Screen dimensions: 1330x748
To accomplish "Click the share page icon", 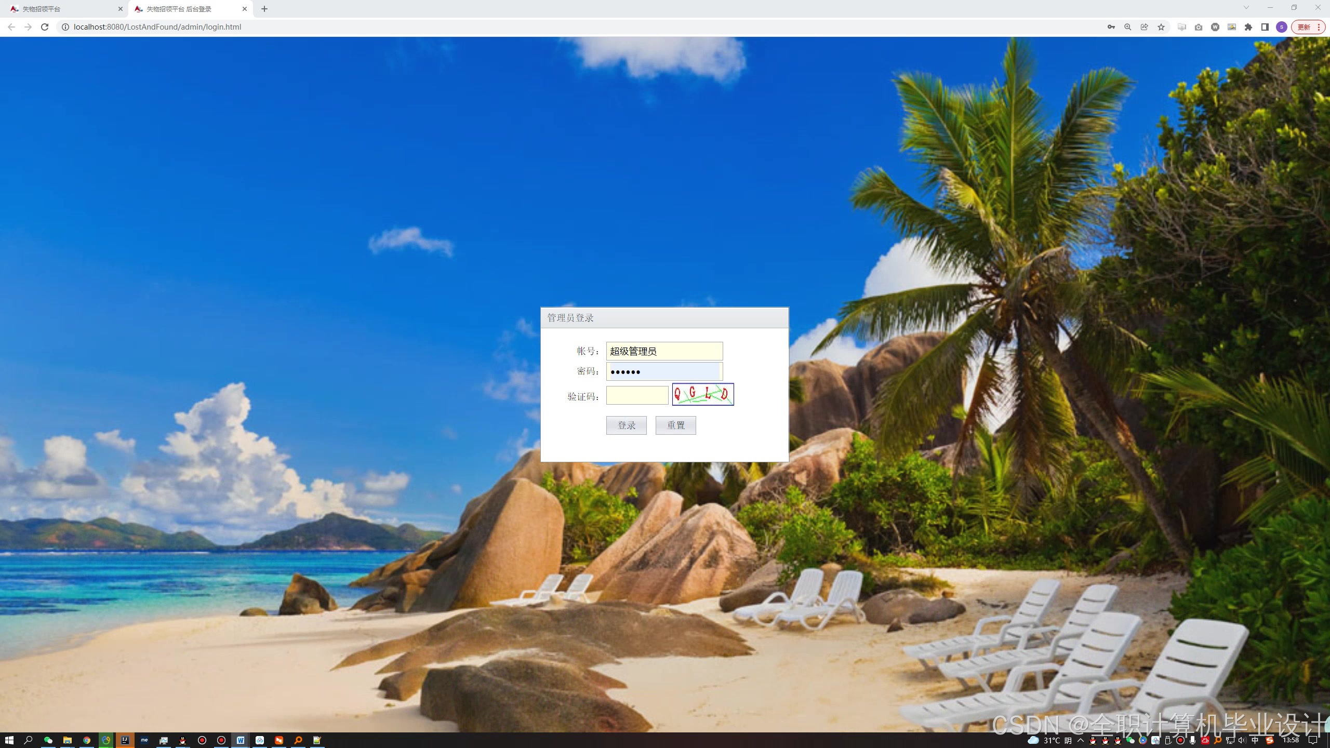I will [x=1144, y=27].
